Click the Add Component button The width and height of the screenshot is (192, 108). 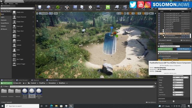click(165, 49)
